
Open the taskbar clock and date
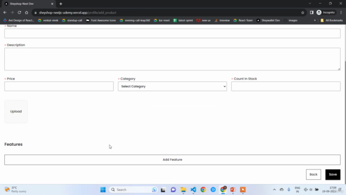329,190
